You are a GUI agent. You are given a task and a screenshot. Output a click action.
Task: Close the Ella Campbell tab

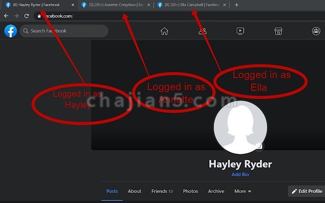click(x=224, y=5)
